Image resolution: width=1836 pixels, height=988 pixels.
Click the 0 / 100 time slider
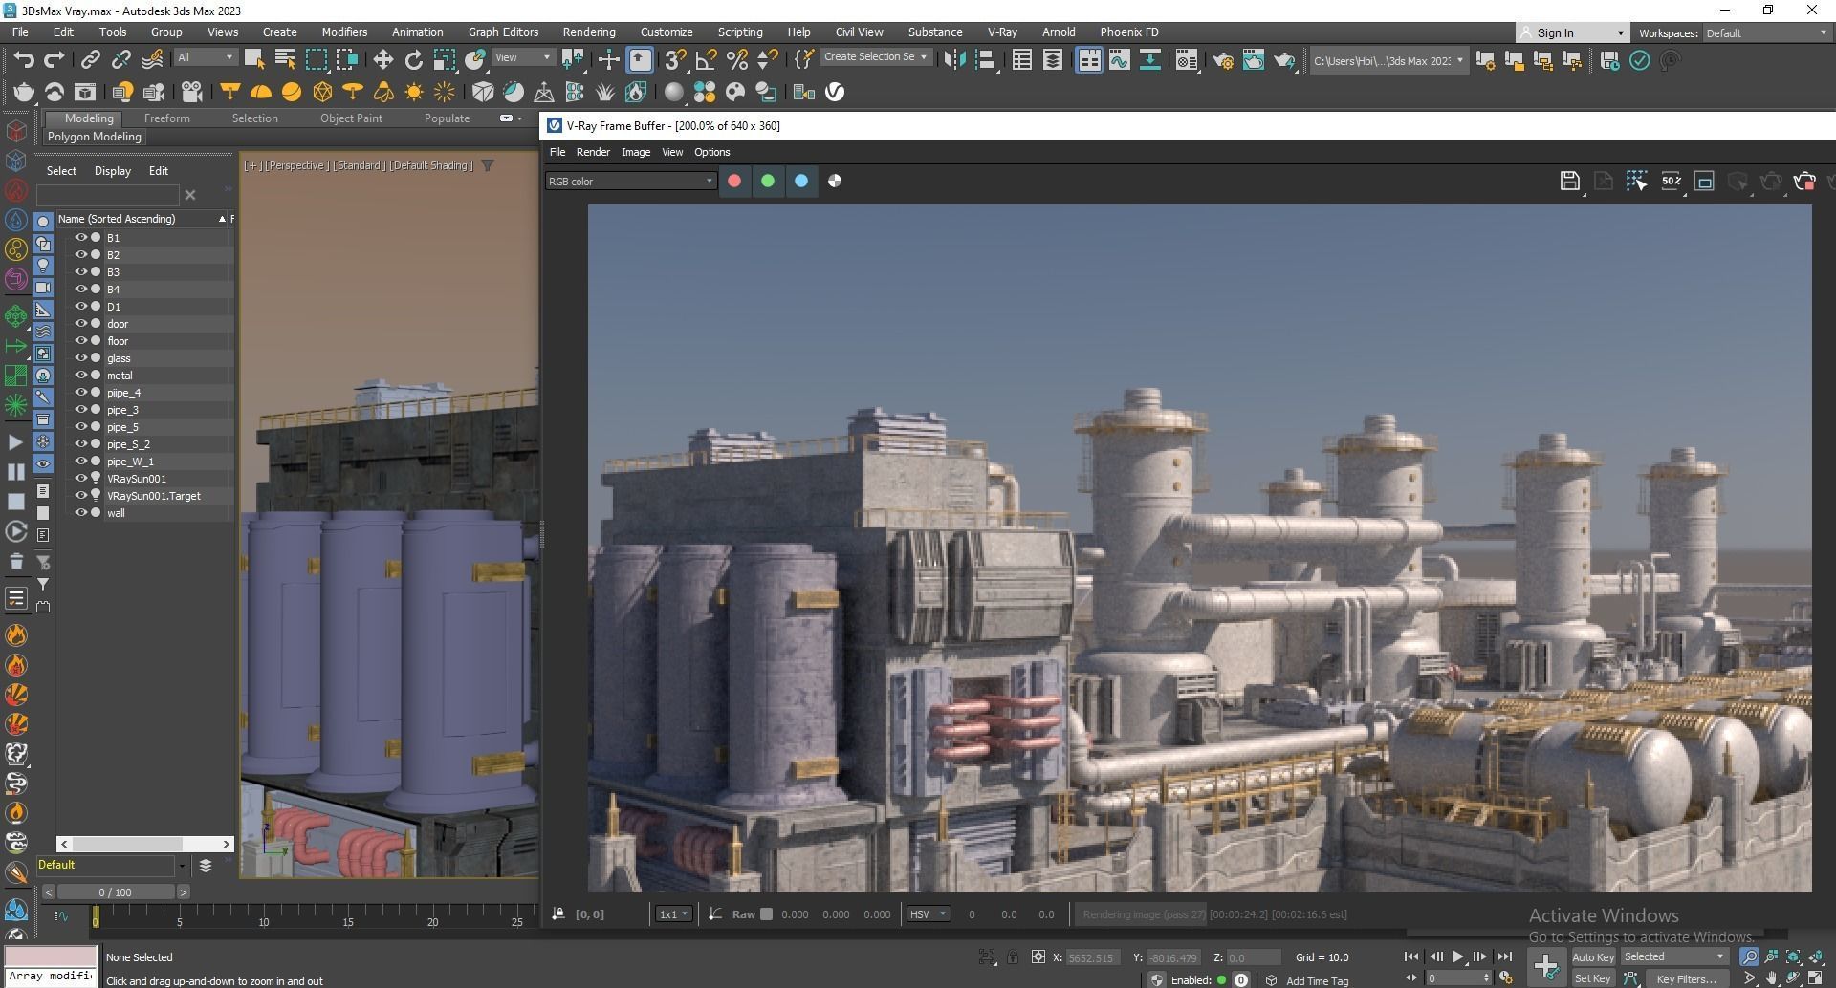click(x=115, y=892)
